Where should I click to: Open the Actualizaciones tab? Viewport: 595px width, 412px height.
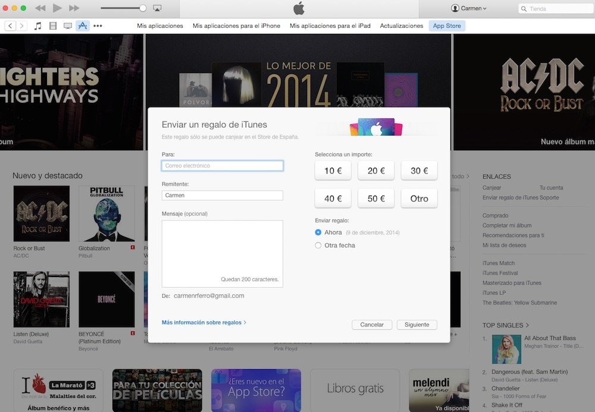[402, 26]
